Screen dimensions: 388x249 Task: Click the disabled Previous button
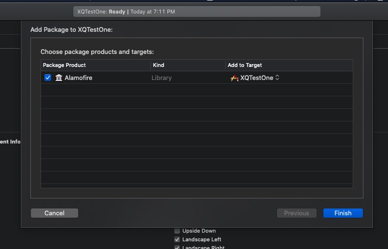coord(297,213)
